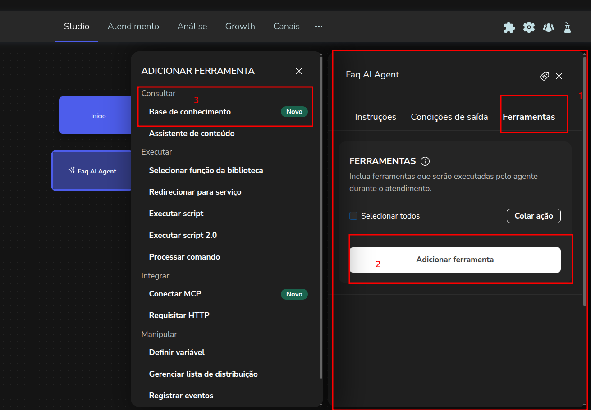Screen dimensions: 591x410
Task: Open the team members icon
Action: click(548, 27)
